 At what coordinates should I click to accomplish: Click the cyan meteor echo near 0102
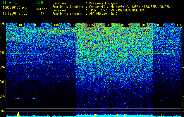tap(34, 98)
